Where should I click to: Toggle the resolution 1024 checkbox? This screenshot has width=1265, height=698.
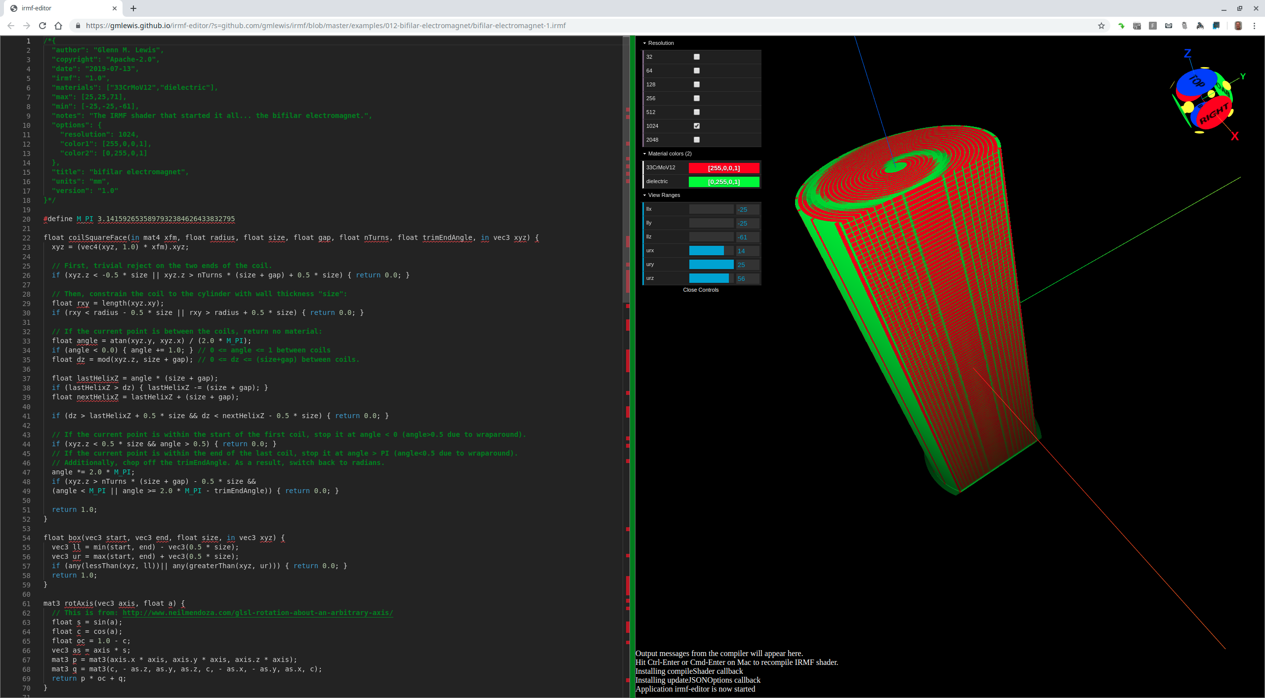(697, 126)
